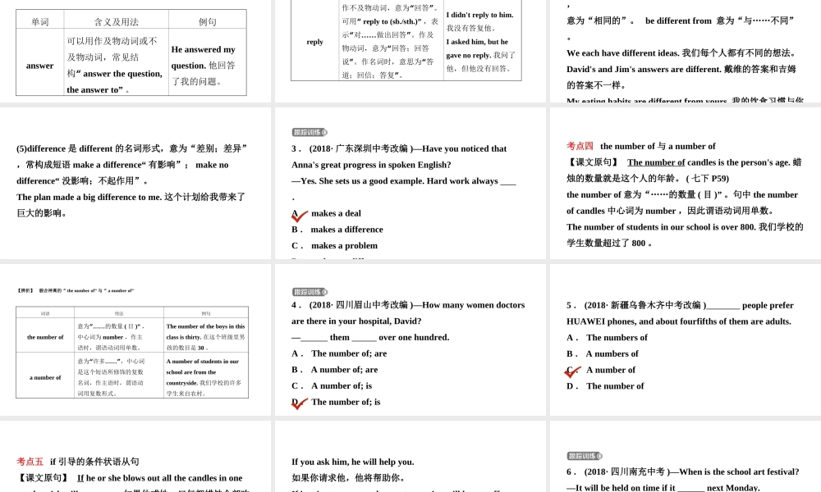
Task: Click the example 'He answered my question.'
Action: point(203,57)
